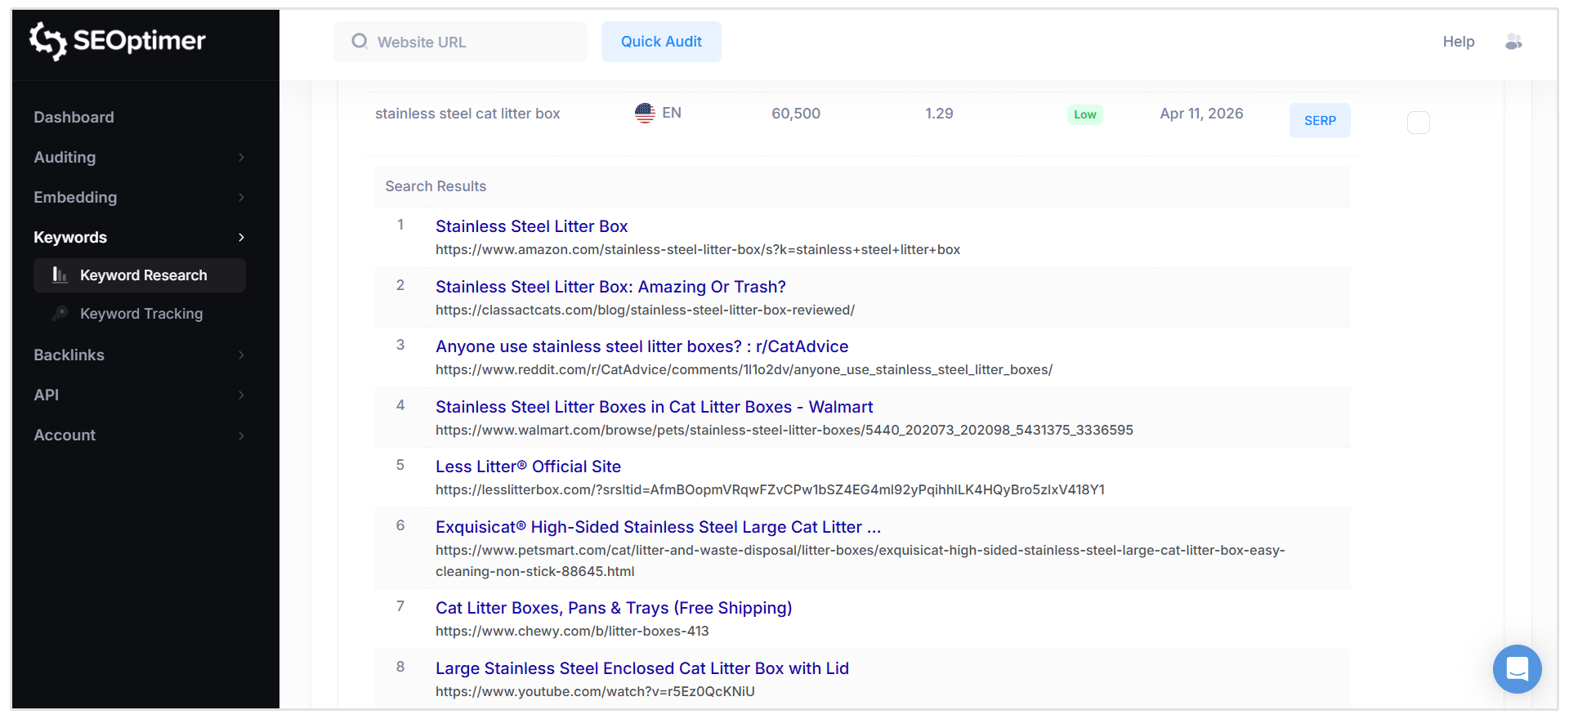1569x719 pixels.
Task: Click the petsmart.com URL text
Action: 860,561
